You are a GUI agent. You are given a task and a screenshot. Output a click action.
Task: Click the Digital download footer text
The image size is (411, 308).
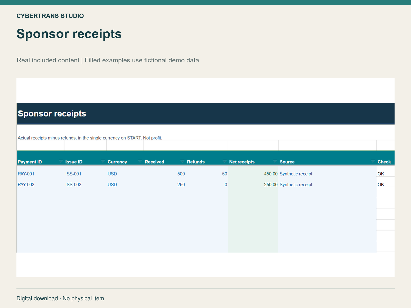click(60, 299)
